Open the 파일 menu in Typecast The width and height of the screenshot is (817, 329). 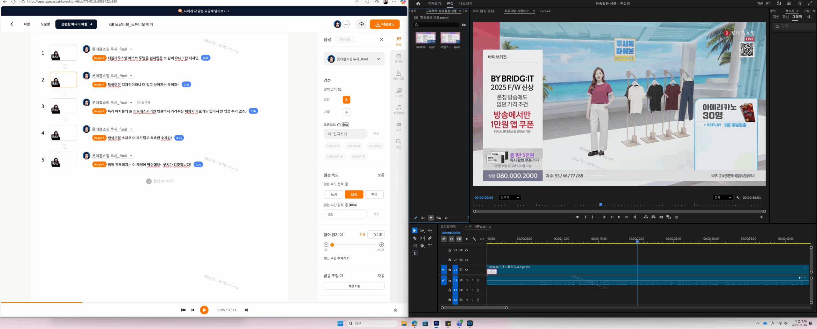pyautogui.click(x=27, y=24)
